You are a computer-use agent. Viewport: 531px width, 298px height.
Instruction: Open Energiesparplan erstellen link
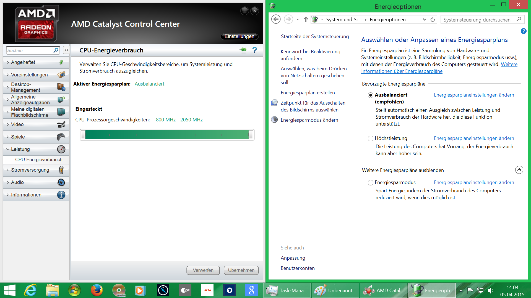308,93
